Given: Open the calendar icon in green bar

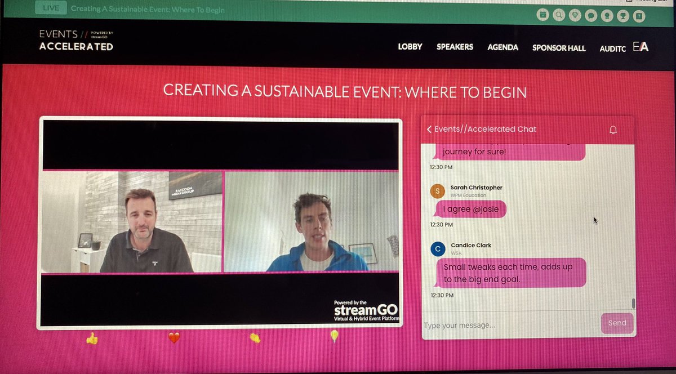Looking at the screenshot, I should (543, 15).
